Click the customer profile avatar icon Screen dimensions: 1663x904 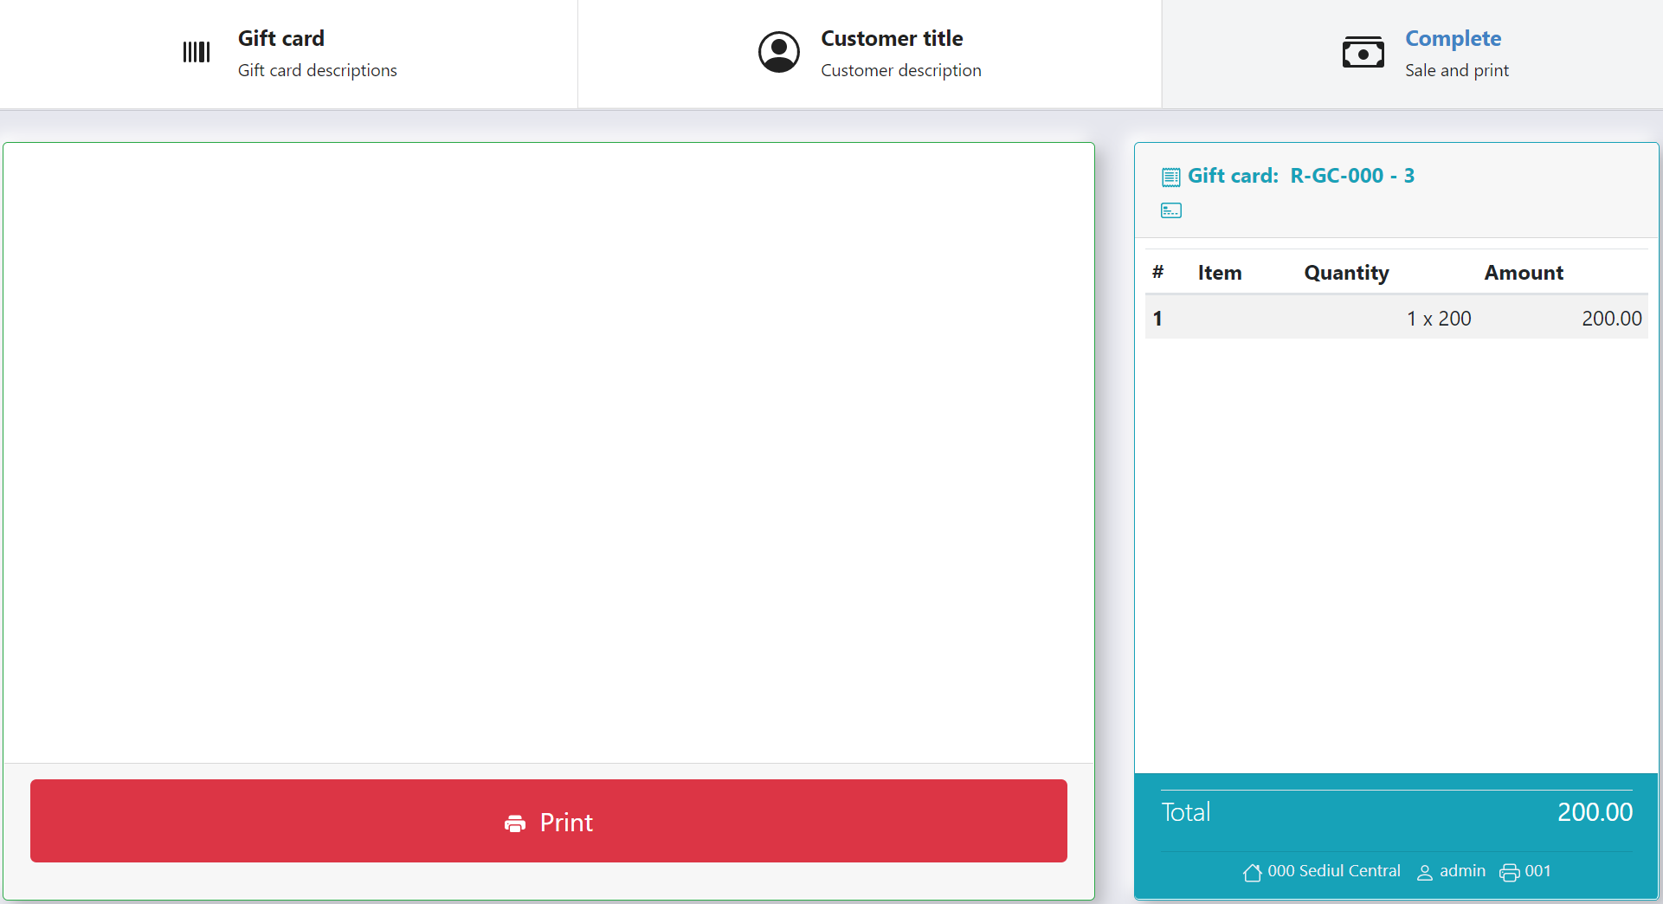pos(779,53)
